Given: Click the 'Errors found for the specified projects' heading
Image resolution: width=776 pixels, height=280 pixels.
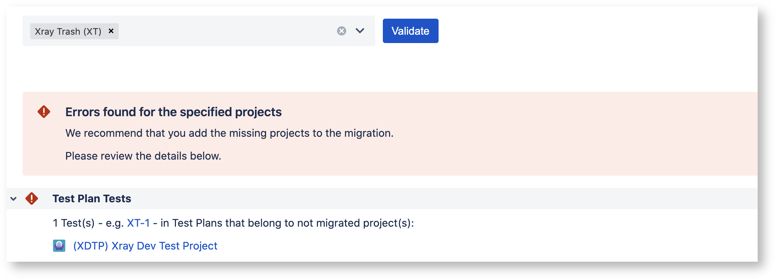Looking at the screenshot, I should [173, 112].
